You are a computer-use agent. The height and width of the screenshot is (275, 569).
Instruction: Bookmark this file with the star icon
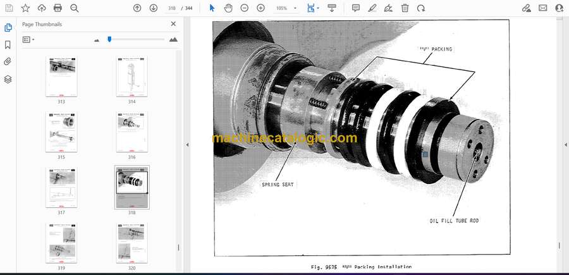(25, 8)
